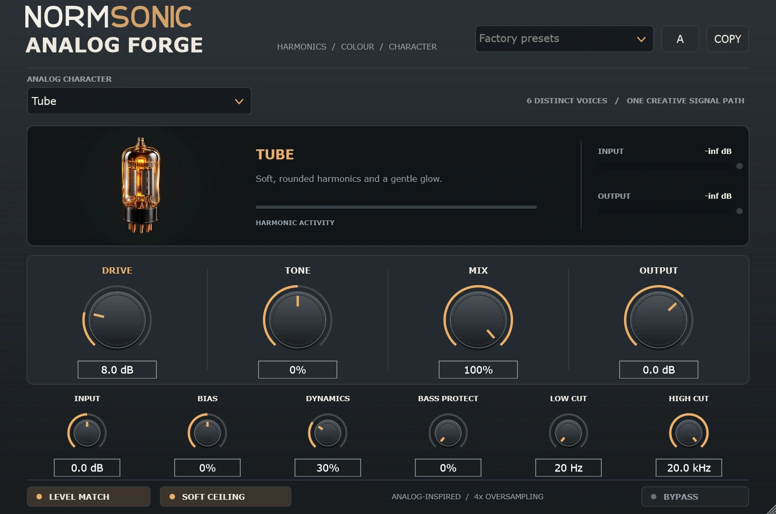
Task: Click the Harmonic Activity meter bar
Action: [396, 207]
